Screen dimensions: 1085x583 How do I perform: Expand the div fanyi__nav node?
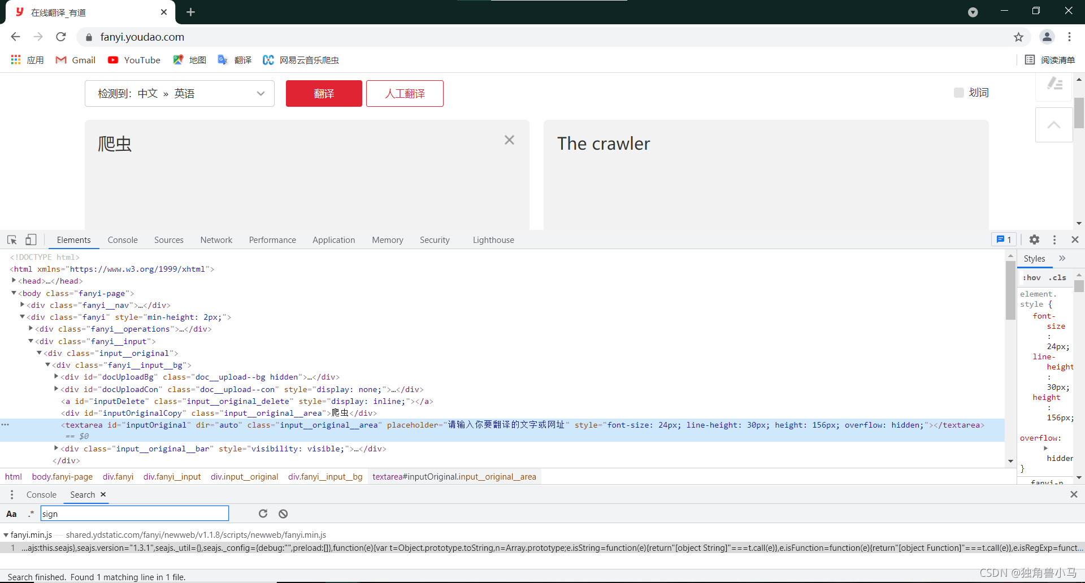[x=22, y=304]
